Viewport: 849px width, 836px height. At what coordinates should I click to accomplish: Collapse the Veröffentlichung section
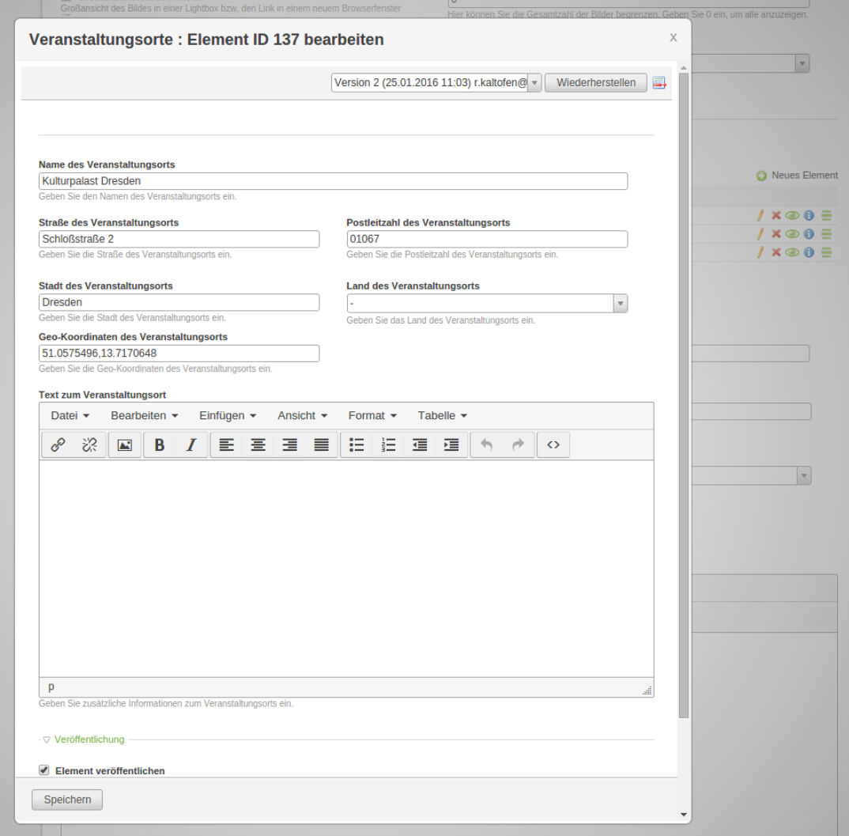point(46,740)
